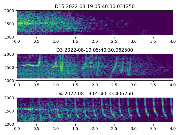180x135 pixels.
Task: Click the 1500 y-axis label on D3 plot
Action: coord(10,67)
